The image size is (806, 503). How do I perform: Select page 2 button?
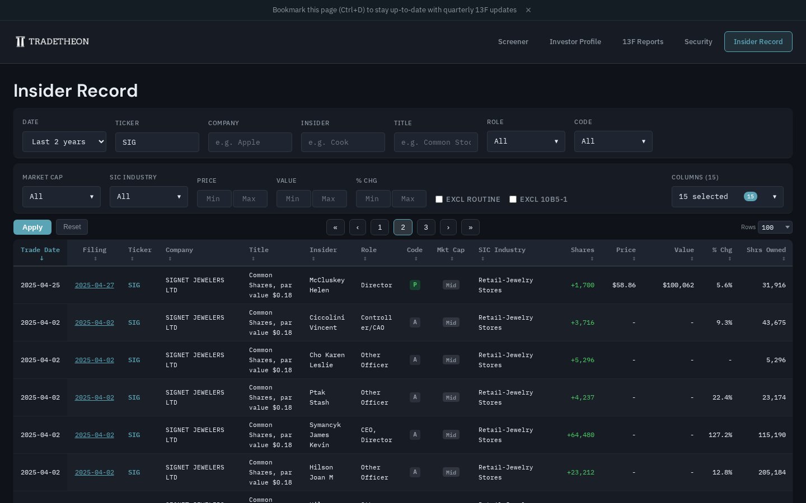tap(403, 227)
